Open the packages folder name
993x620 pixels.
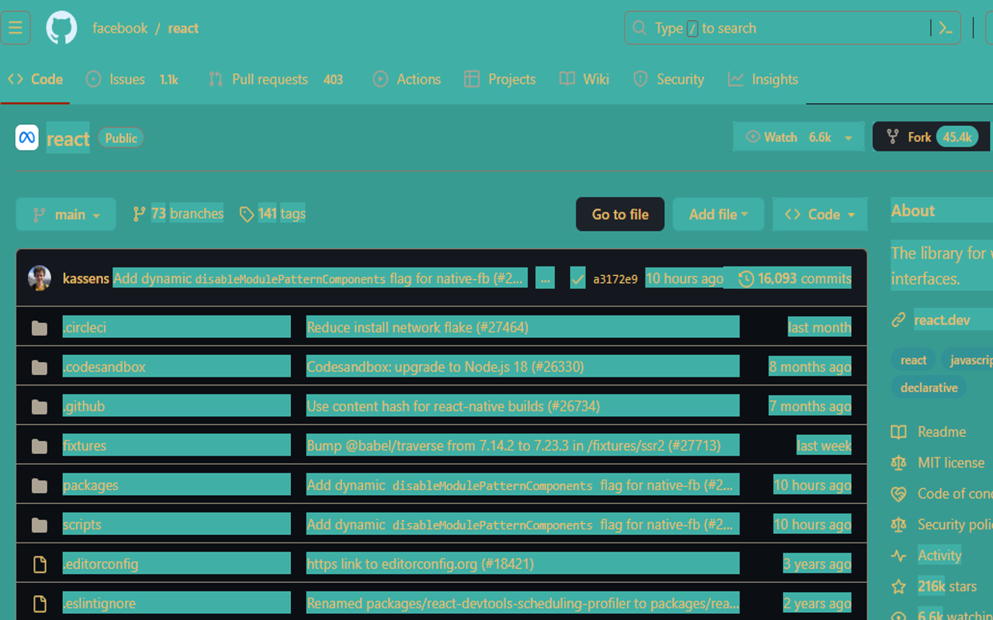(x=91, y=486)
